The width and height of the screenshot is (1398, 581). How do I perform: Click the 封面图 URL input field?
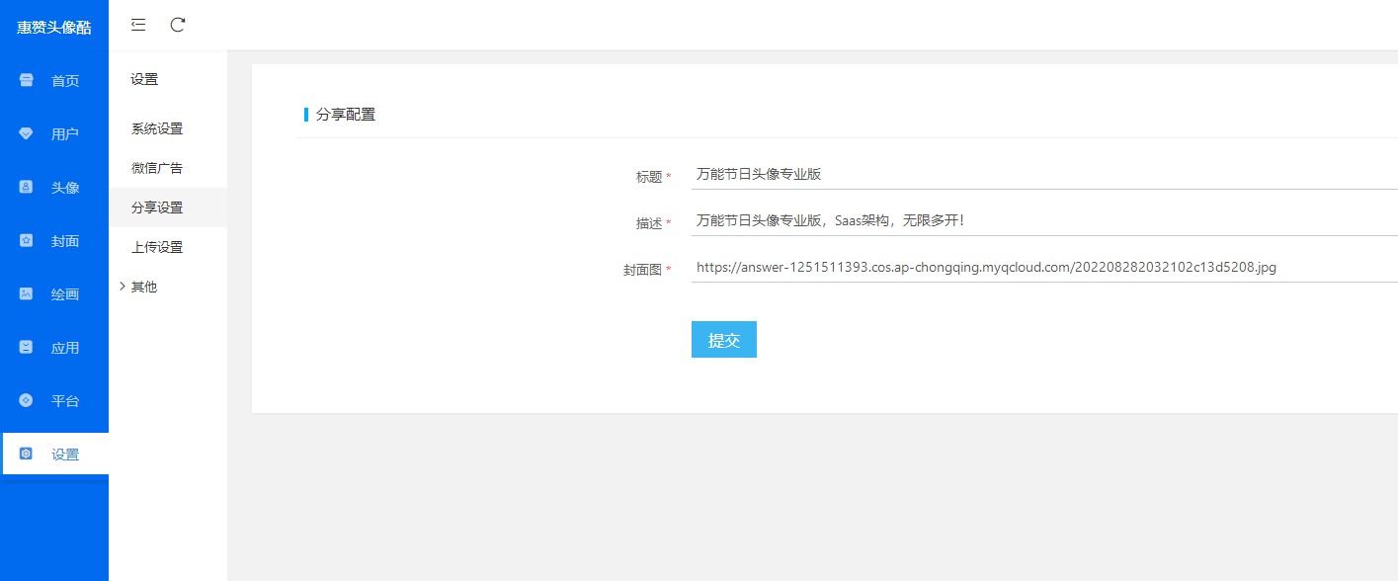click(1044, 267)
